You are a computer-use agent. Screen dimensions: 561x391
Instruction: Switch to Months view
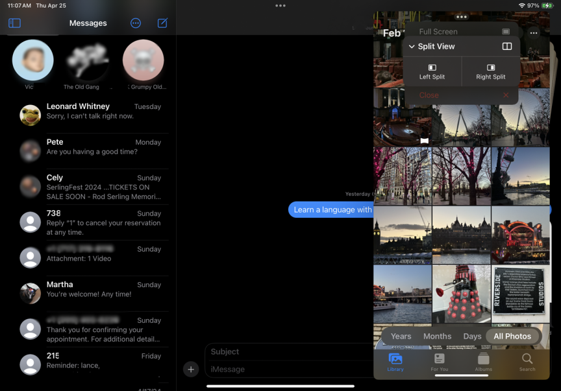(437, 336)
